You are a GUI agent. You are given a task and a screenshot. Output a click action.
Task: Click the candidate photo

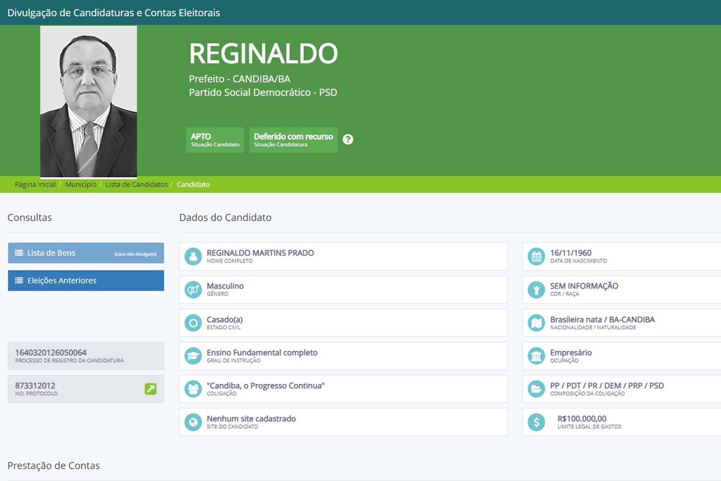coord(89,102)
